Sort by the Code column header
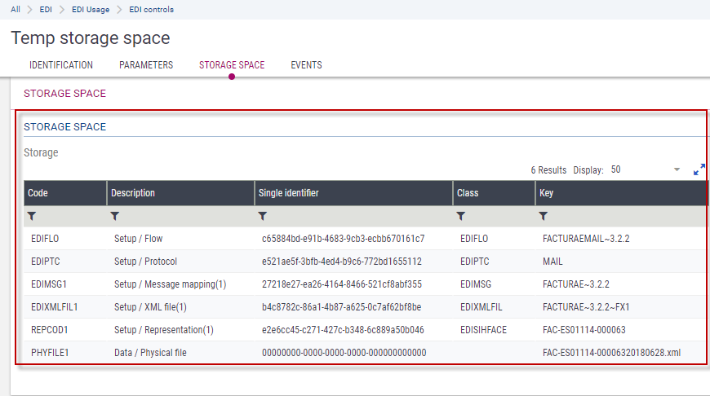The width and height of the screenshot is (710, 396). pos(38,193)
